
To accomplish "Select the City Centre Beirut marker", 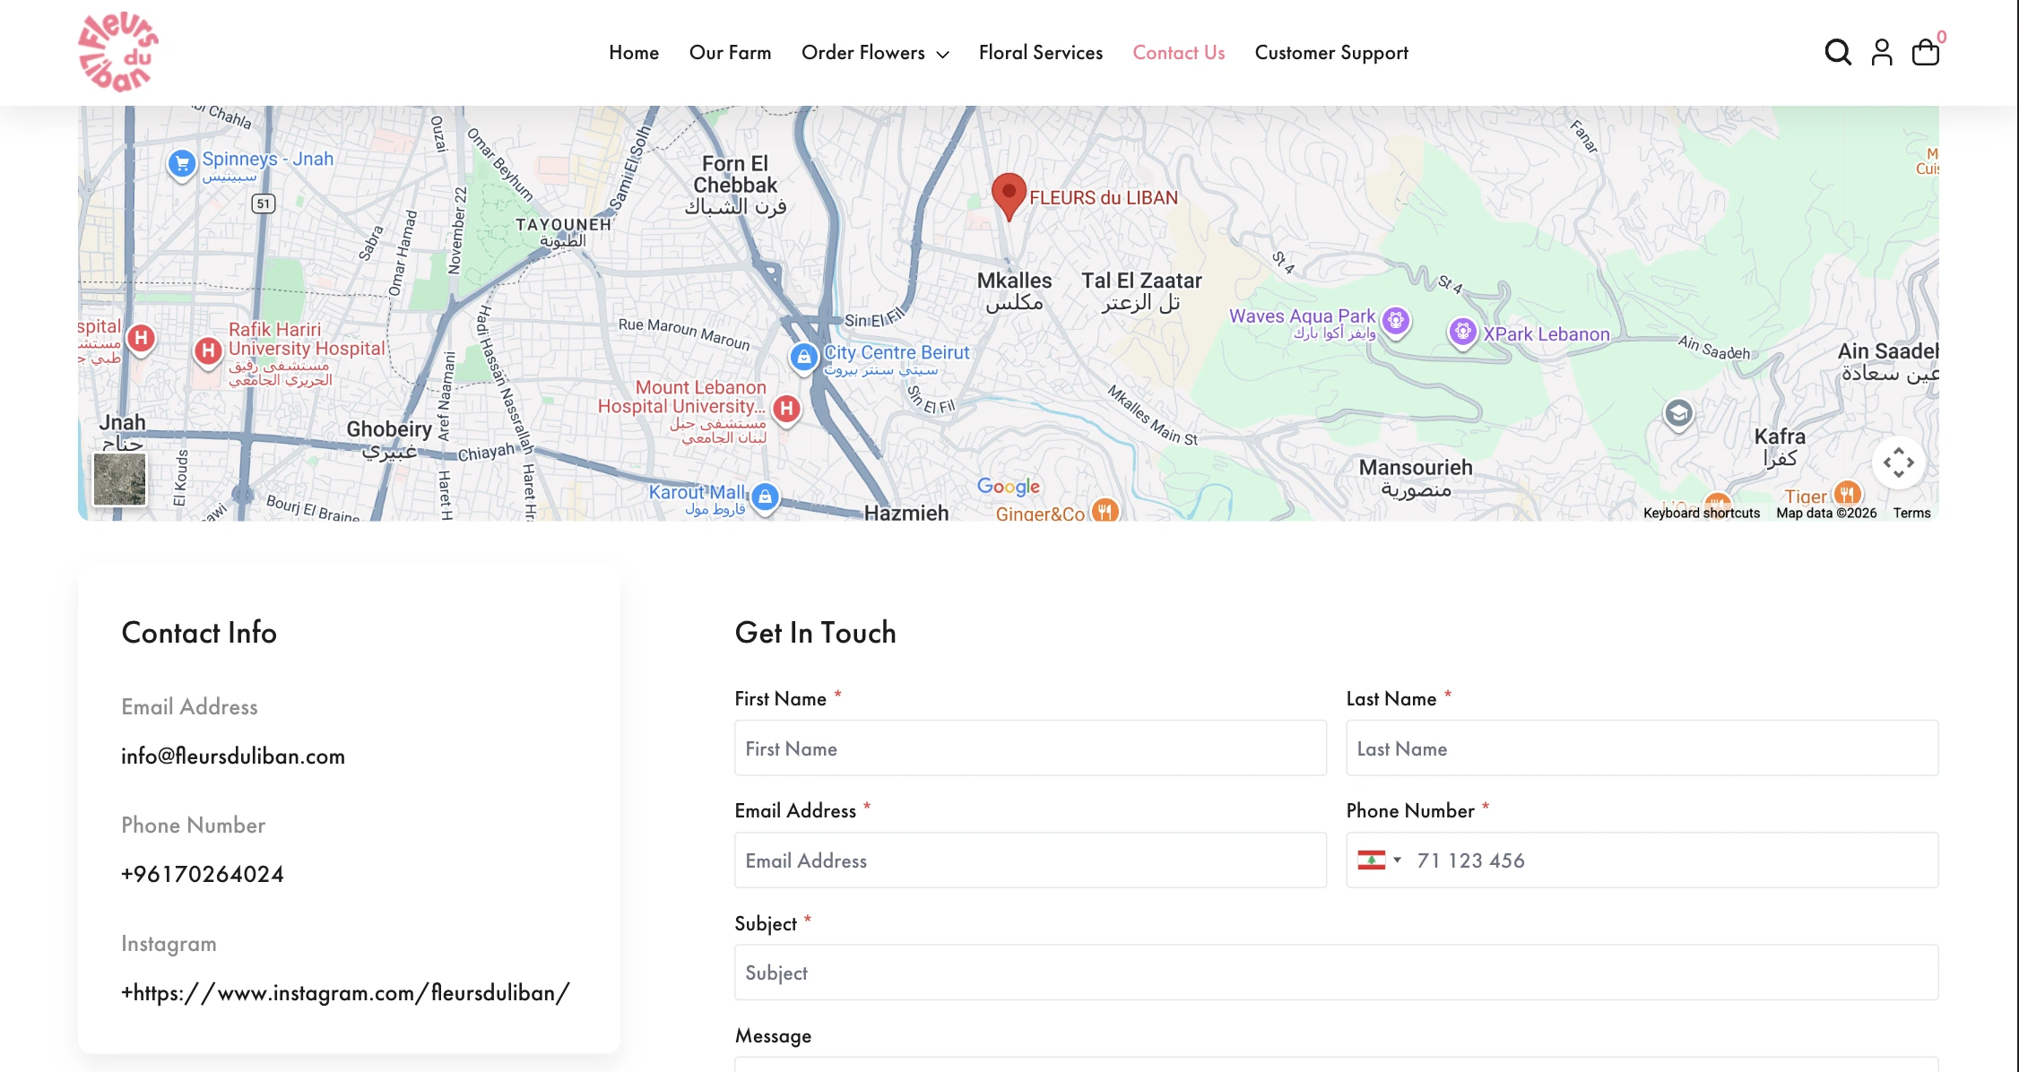I will (x=804, y=357).
